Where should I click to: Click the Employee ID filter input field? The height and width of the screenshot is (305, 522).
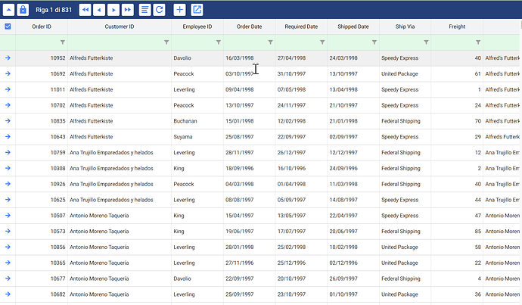point(193,42)
